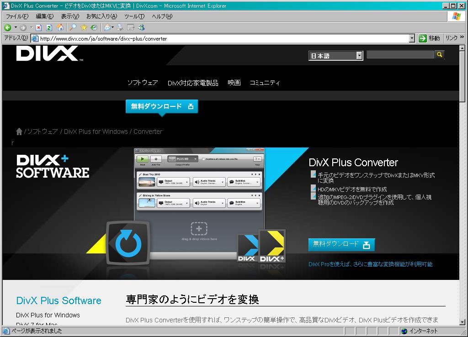Viewport: 468px width, 337px height.
Task: Follow the DivX Pro upgrade link
Action: click(370, 264)
